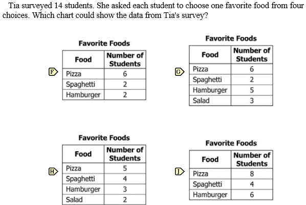Click Spaghetti value 4 in chart H
306x205 pixels.
(x=125, y=179)
